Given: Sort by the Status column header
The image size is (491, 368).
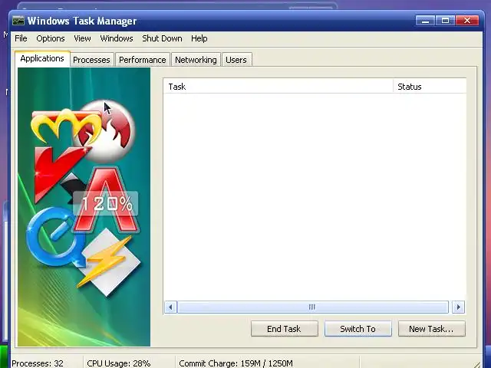Looking at the screenshot, I should click(430, 87).
